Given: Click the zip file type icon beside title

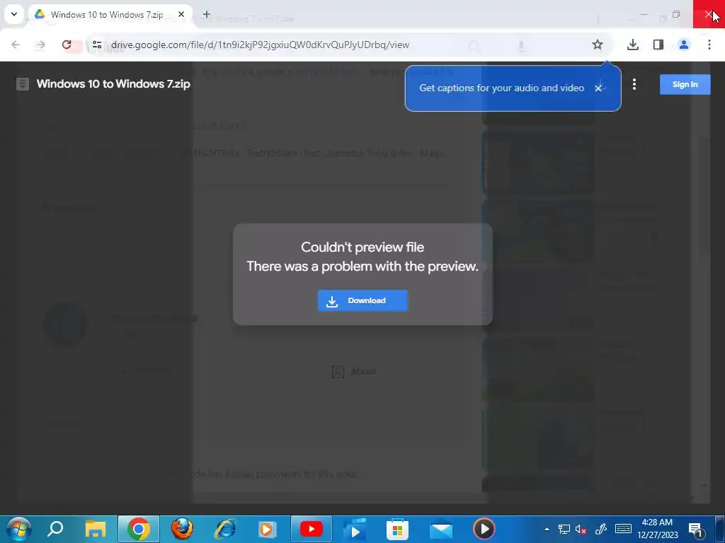Looking at the screenshot, I should point(23,84).
